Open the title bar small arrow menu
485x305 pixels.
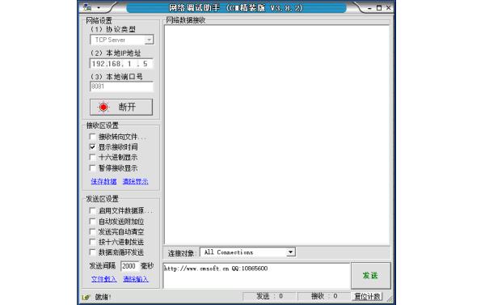pyautogui.click(x=99, y=7)
